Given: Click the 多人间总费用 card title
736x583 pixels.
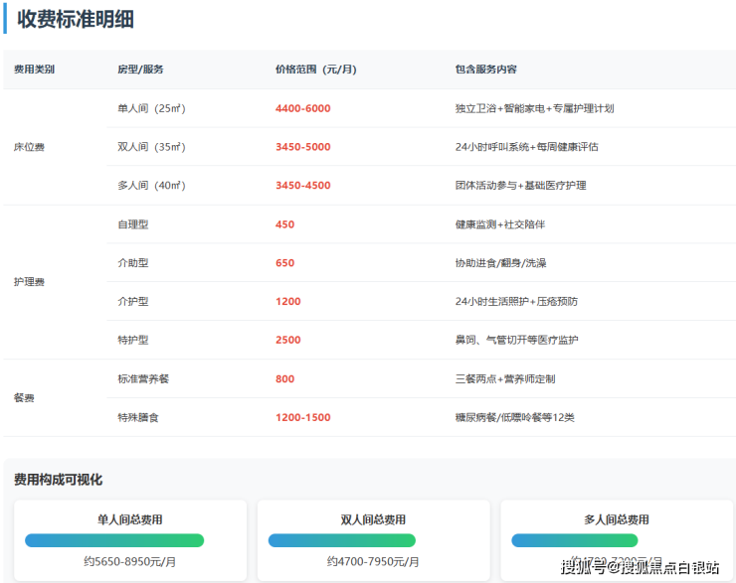Looking at the screenshot, I should (616, 519).
